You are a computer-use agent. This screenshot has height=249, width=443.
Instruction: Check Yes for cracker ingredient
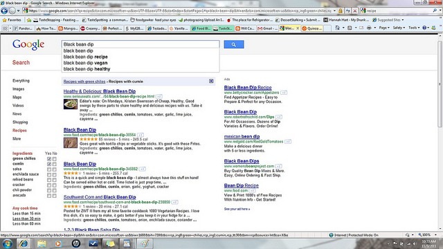[49, 185]
